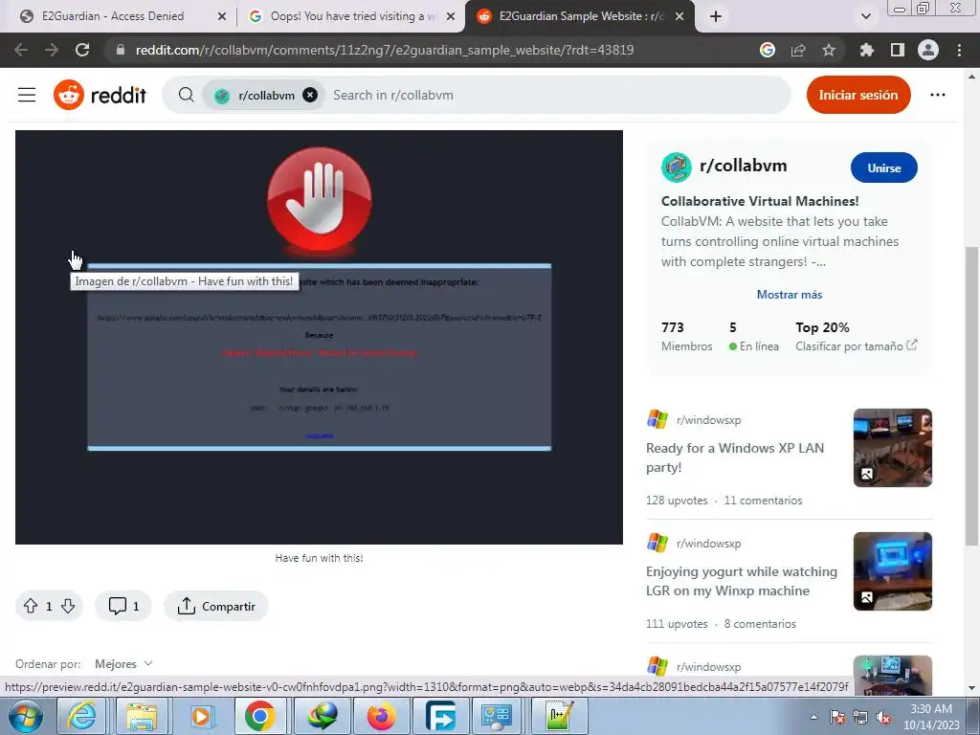Click the volume muted tray icon
Viewport: 980px width, 735px height.
(883, 717)
